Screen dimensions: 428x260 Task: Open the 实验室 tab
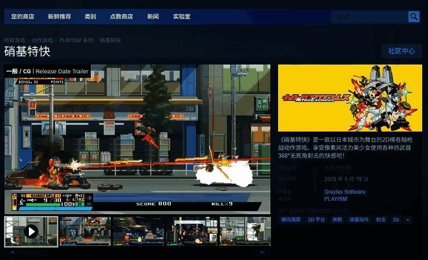point(182,17)
